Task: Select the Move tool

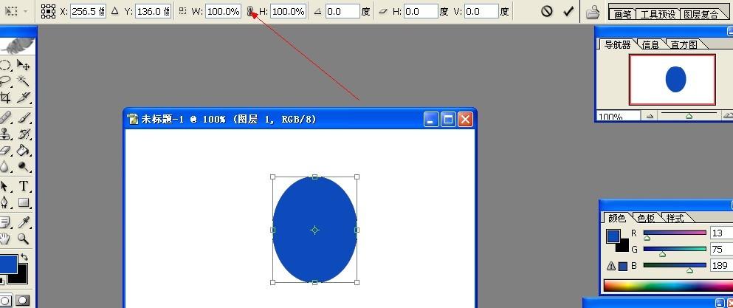Action: tap(24, 66)
